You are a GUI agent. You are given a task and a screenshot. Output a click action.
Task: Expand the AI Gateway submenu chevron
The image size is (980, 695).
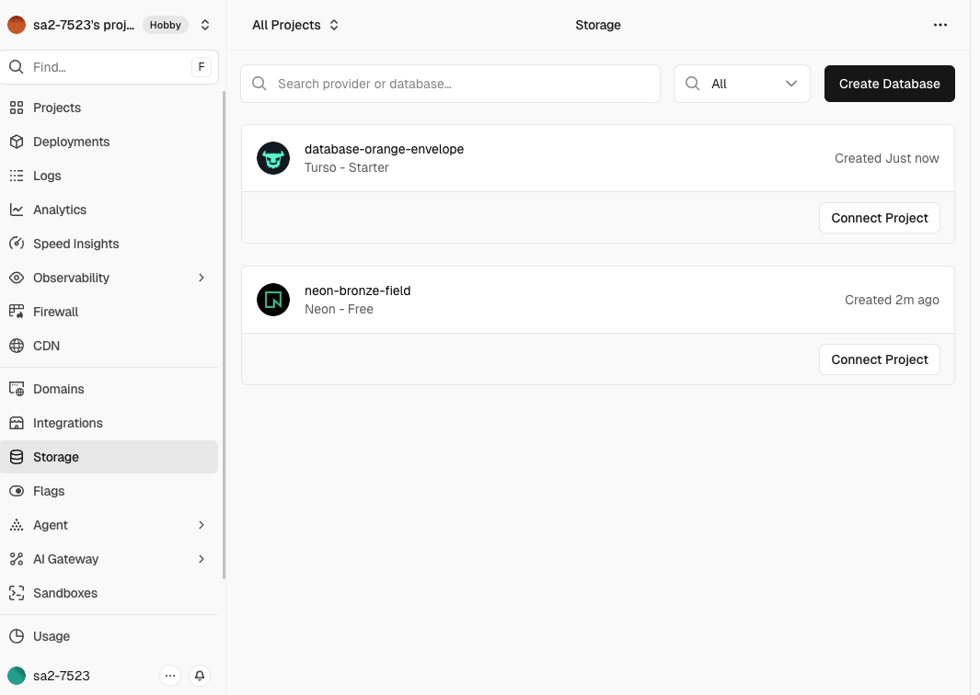click(202, 559)
